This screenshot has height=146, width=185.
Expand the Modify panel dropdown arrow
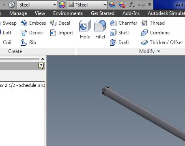(159, 51)
